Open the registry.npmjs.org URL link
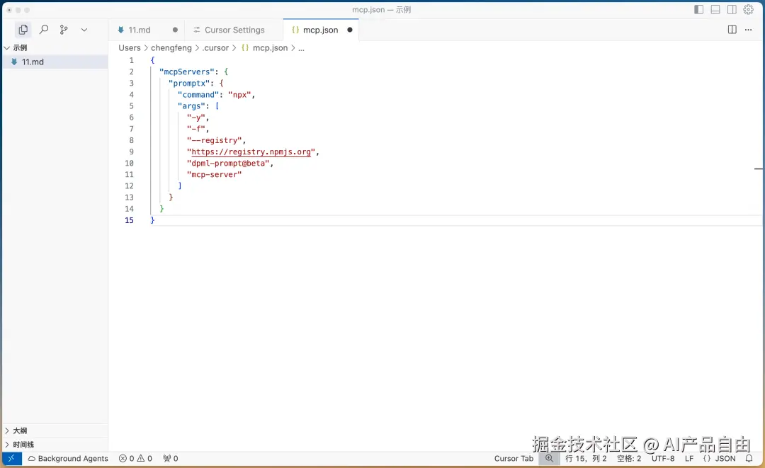The height and width of the screenshot is (468, 765). 251,152
